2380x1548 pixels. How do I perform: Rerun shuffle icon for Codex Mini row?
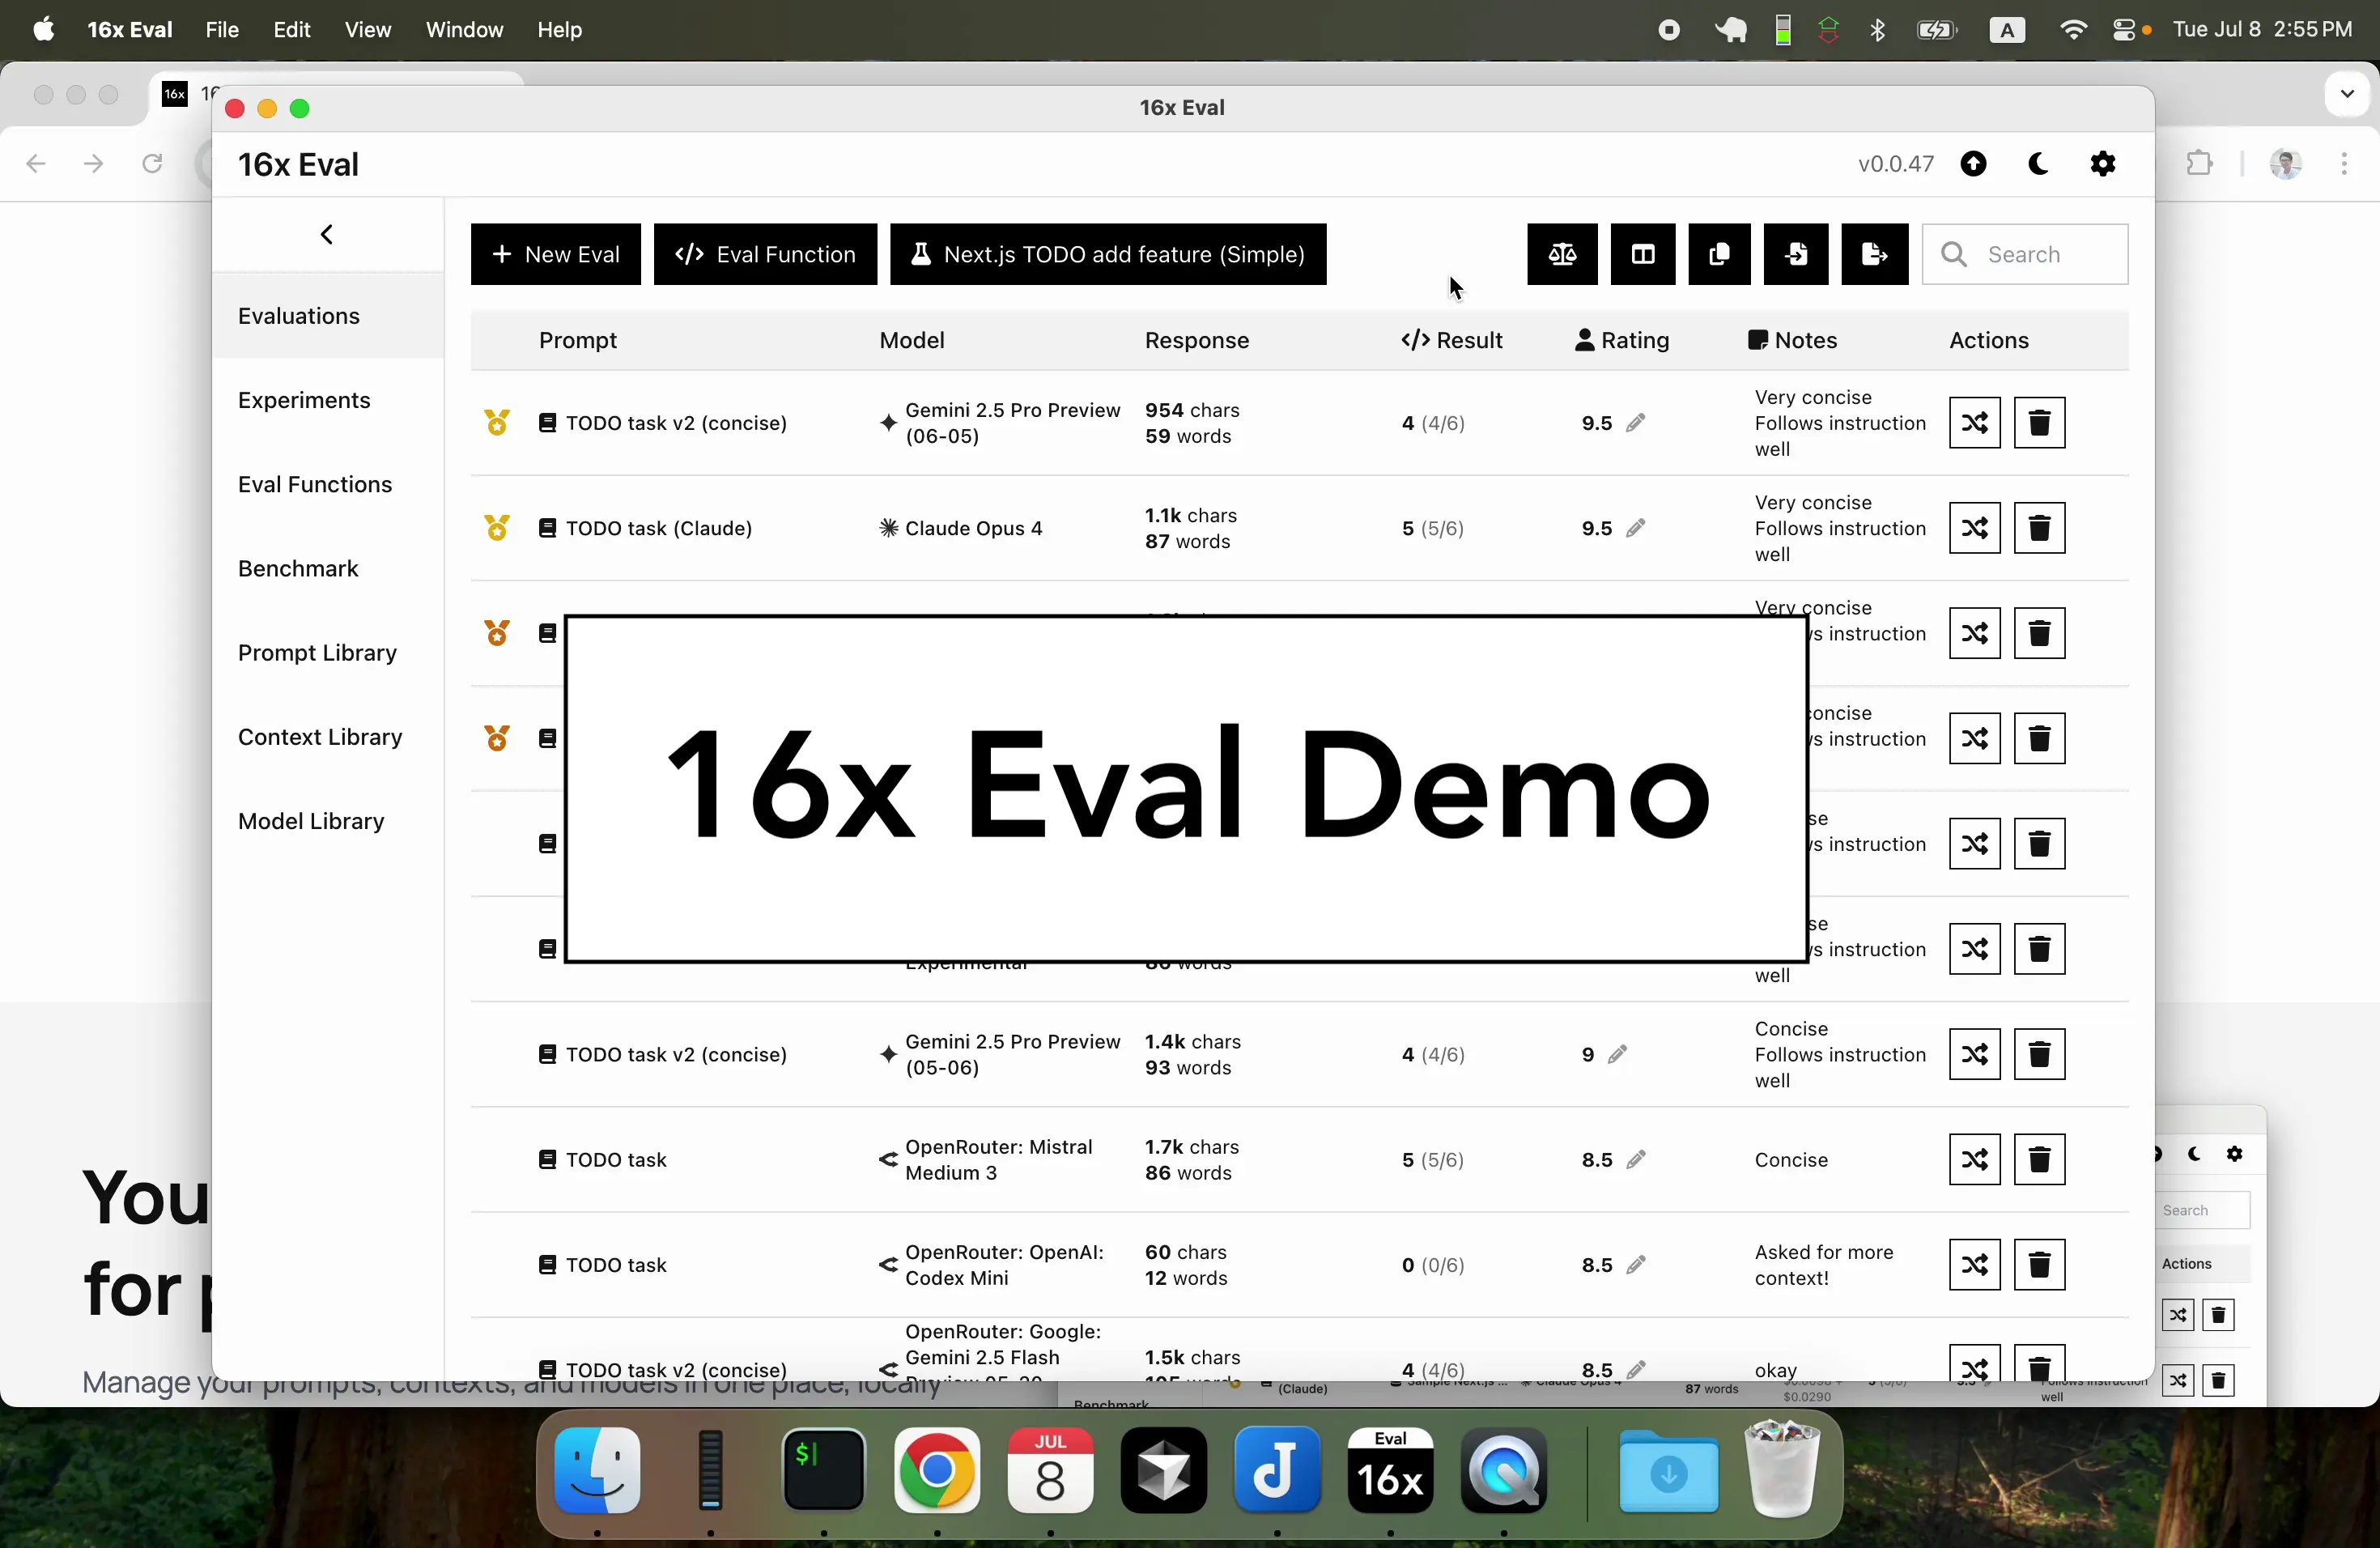tap(1975, 1266)
